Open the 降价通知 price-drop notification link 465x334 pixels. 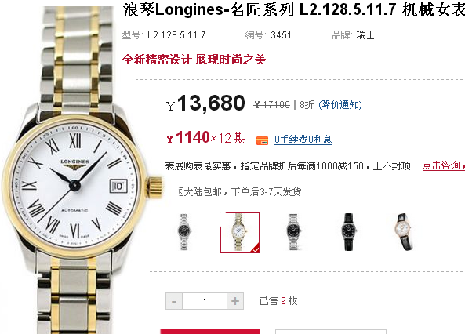click(340, 105)
